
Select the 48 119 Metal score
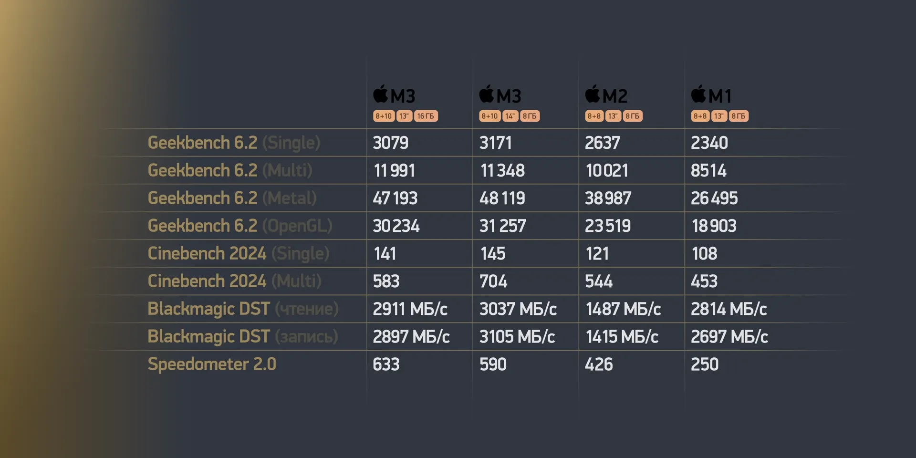502,198
